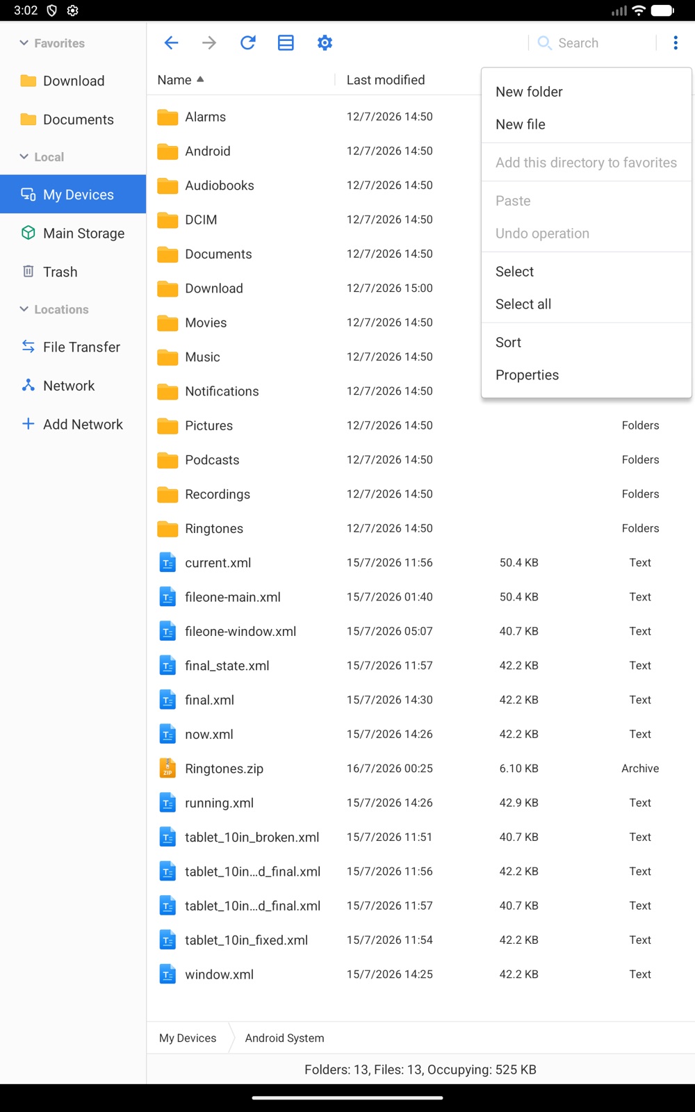Choose Select all from the menu

(587, 304)
